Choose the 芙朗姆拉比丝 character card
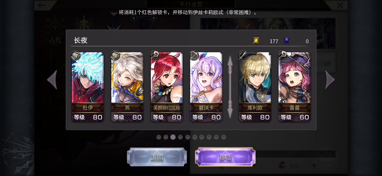 click(167, 87)
